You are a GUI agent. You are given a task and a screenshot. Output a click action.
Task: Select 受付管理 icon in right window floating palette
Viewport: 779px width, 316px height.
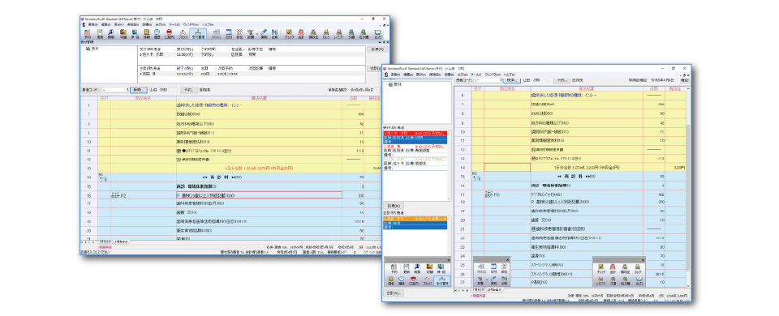coord(441,281)
